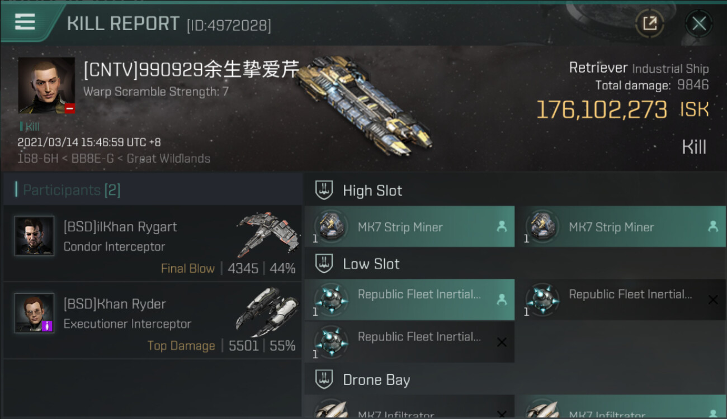Select first Republic Fleet Inertial module
The height and width of the screenshot is (419, 727).
409,299
